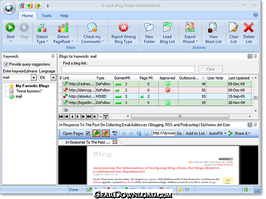Pin the Blogs for keywords panel

tap(255, 56)
